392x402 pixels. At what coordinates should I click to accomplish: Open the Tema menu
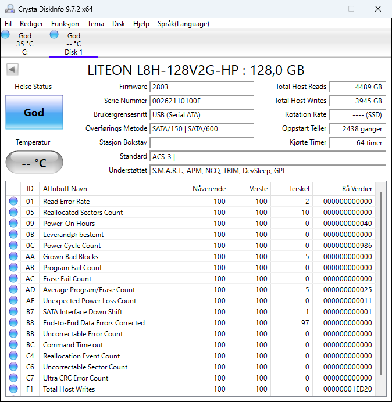click(x=95, y=24)
